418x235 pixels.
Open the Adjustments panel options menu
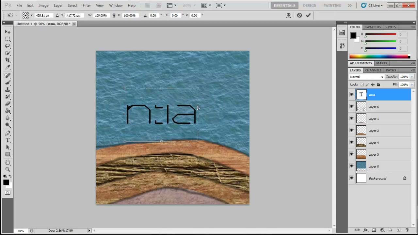(412, 63)
